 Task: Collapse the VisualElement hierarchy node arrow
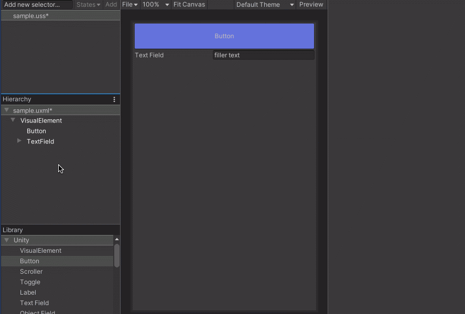[13, 120]
